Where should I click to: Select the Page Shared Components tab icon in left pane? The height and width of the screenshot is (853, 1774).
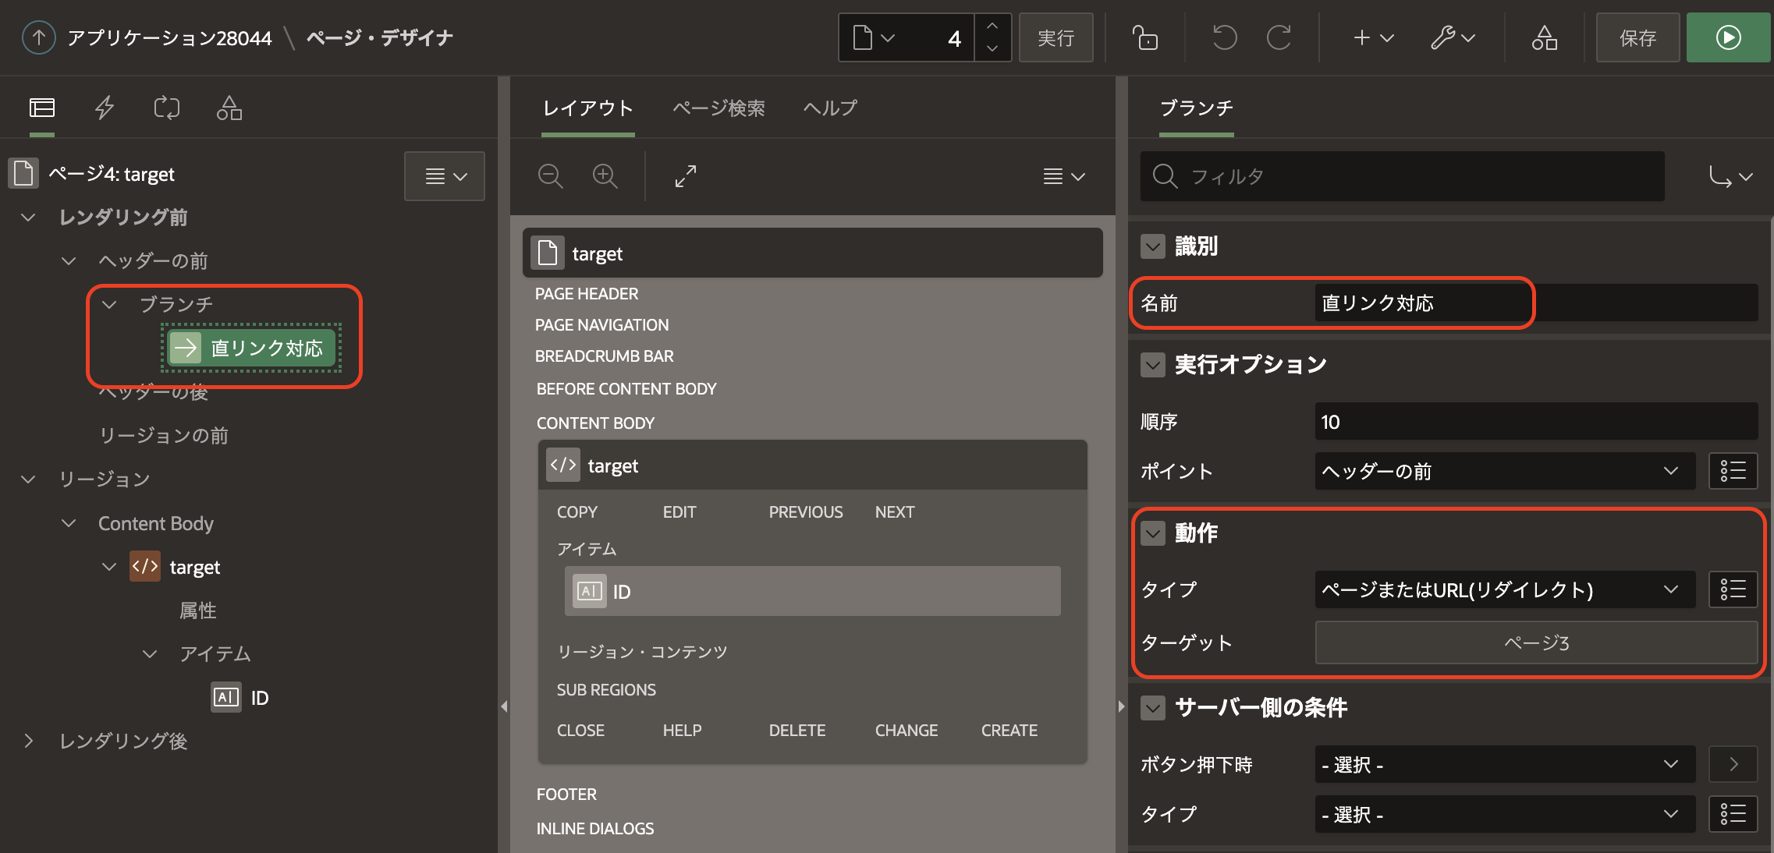click(x=229, y=108)
